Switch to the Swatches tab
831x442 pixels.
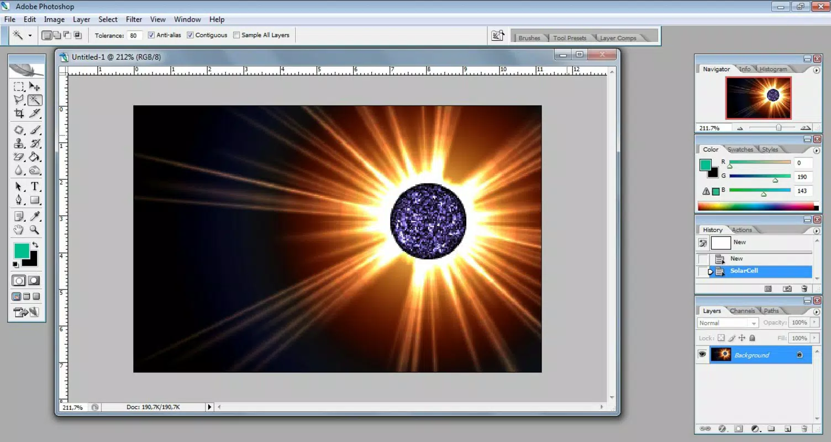[x=740, y=150]
